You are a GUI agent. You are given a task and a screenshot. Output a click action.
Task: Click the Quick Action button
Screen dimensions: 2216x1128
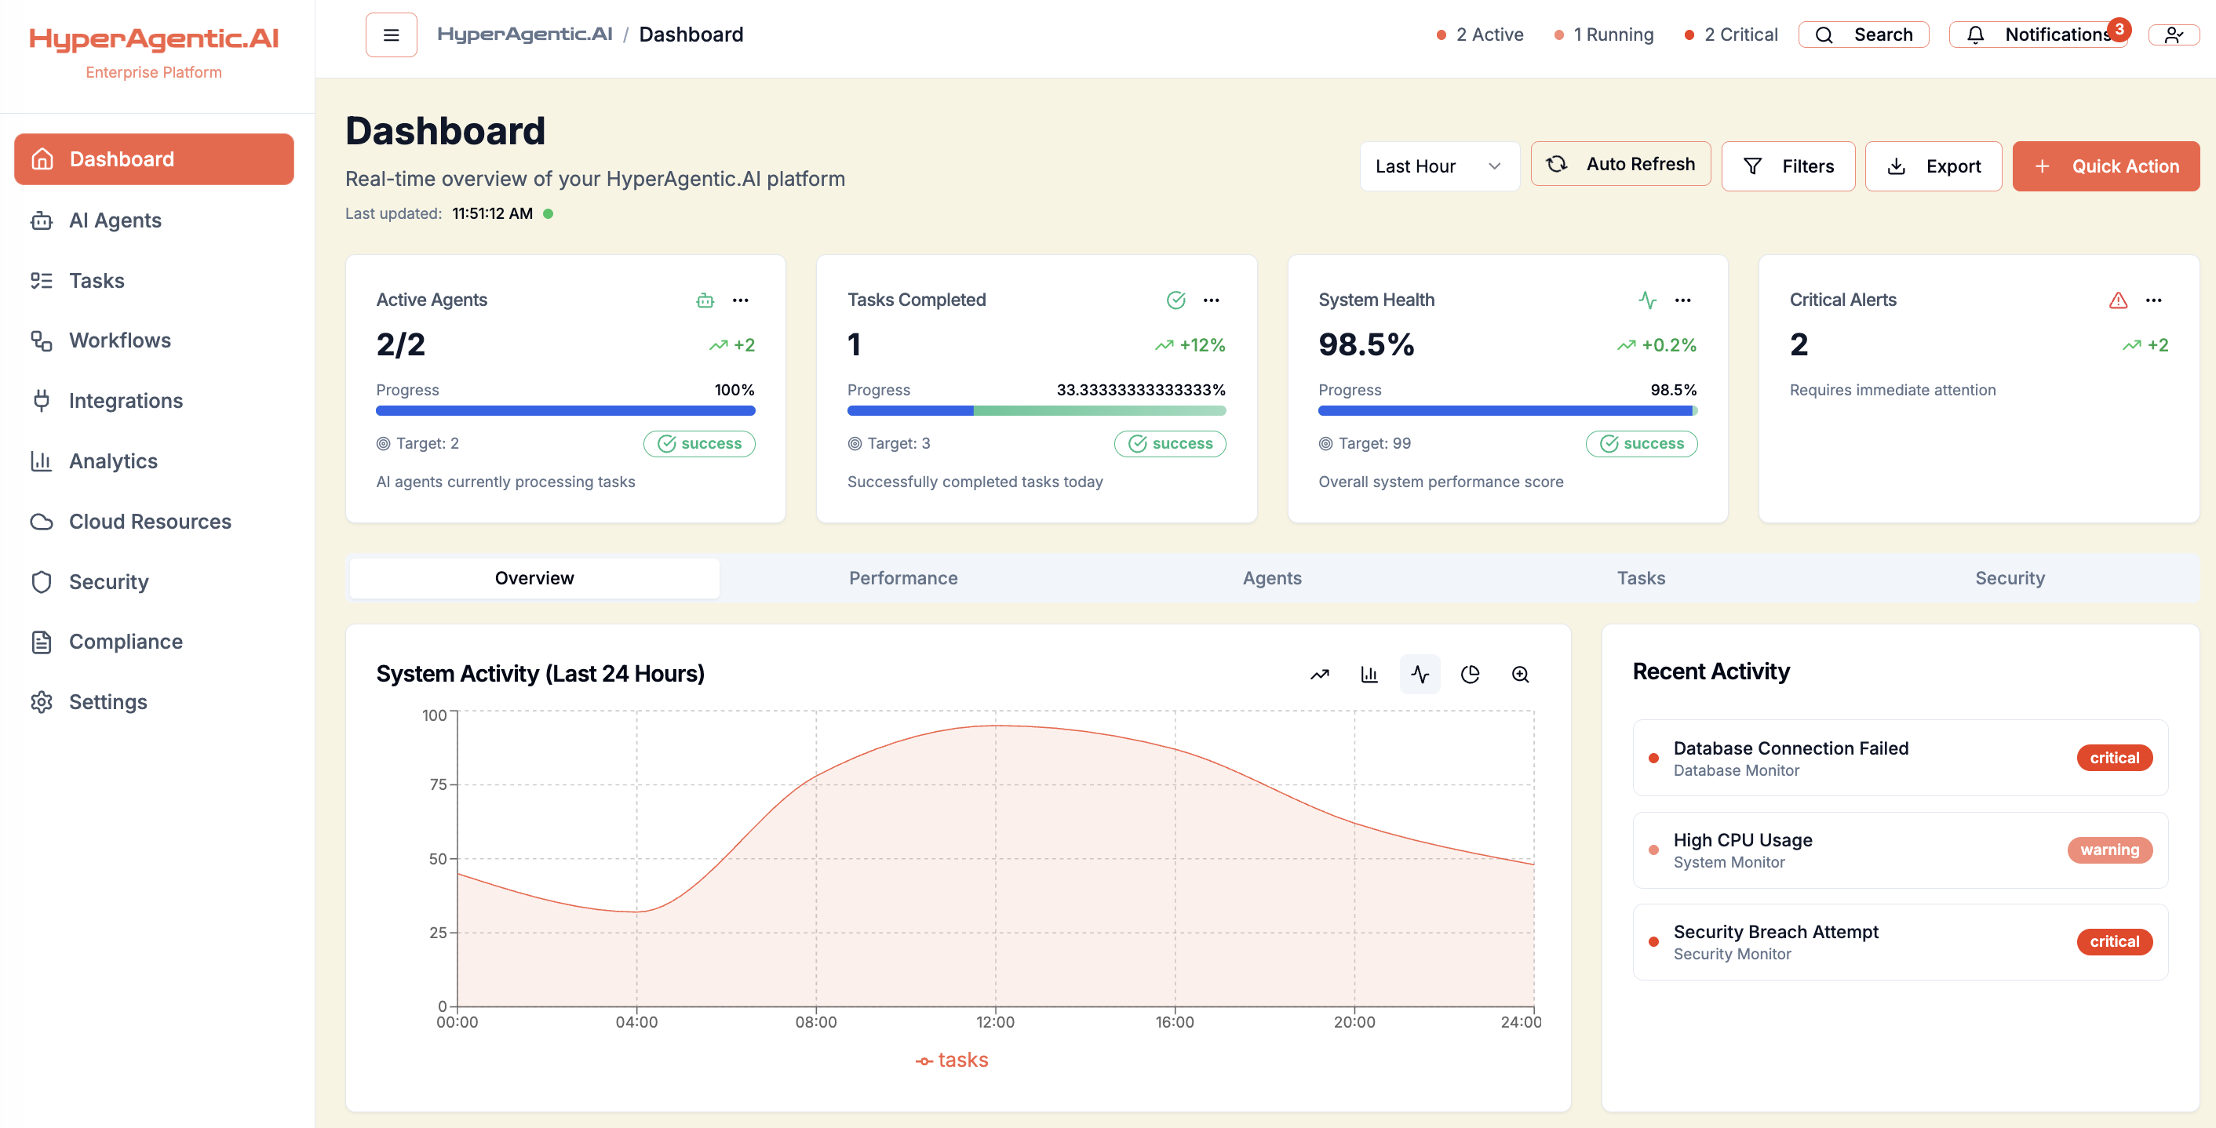(2107, 166)
